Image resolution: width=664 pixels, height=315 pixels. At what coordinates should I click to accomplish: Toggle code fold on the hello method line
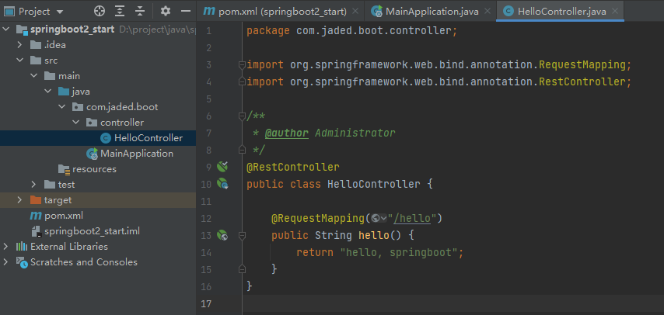coord(242,235)
